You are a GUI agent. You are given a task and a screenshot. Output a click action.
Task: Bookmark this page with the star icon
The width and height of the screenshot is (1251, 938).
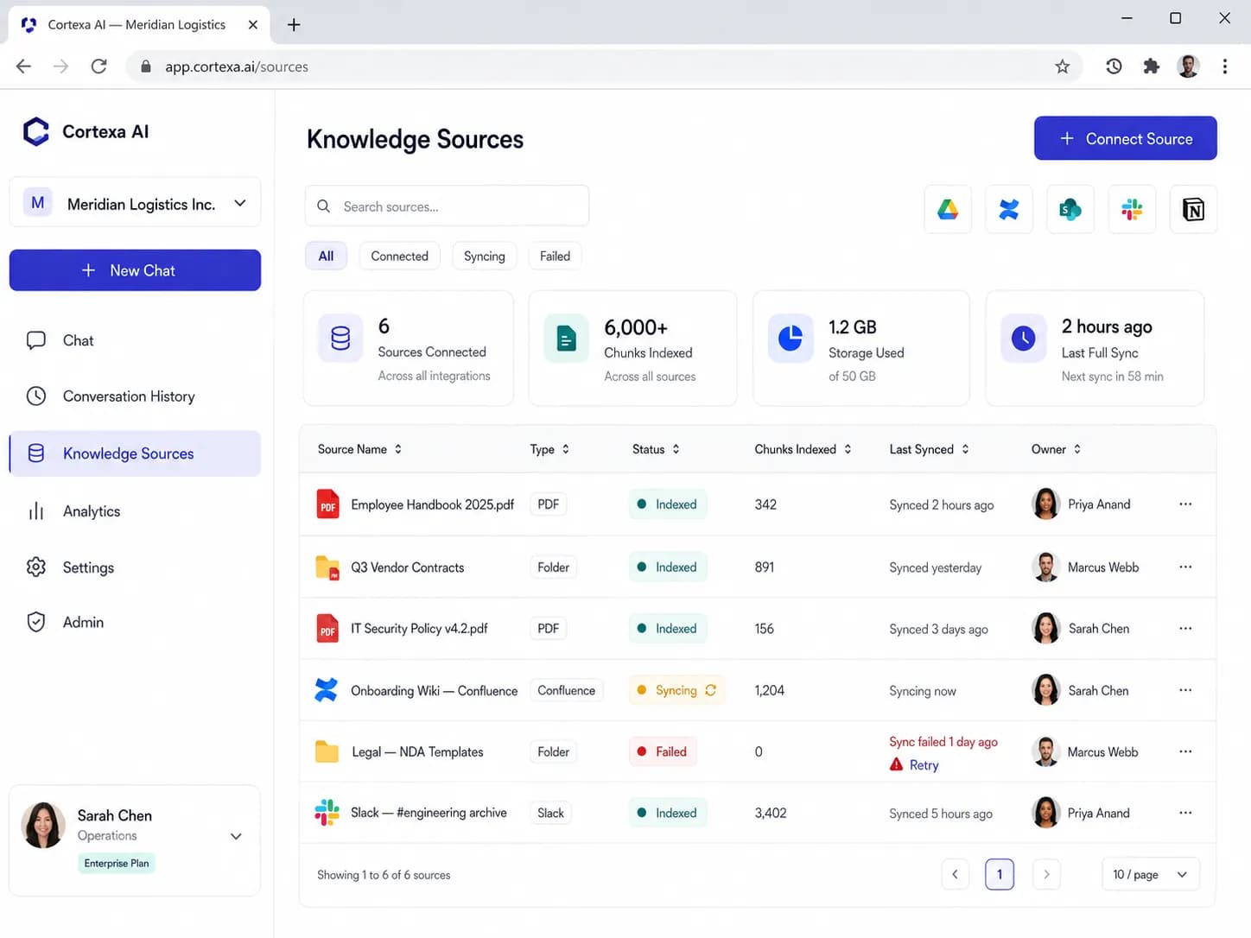point(1063,67)
